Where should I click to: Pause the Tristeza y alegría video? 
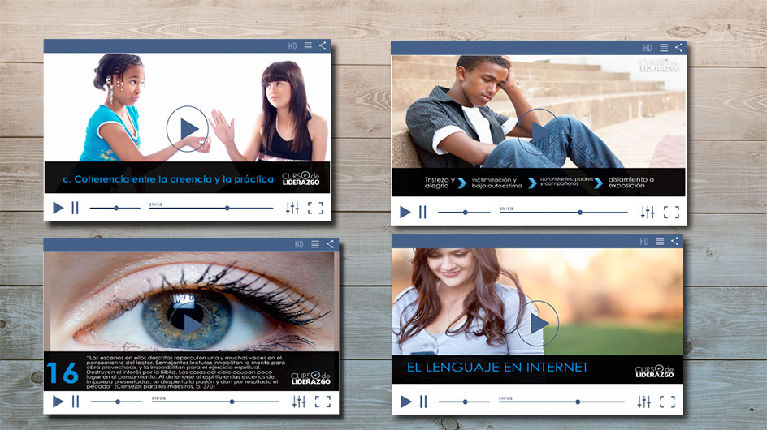pyautogui.click(x=422, y=212)
